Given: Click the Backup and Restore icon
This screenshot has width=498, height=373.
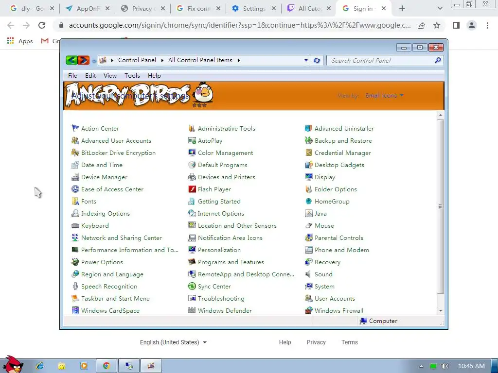Looking at the screenshot, I should (308, 140).
